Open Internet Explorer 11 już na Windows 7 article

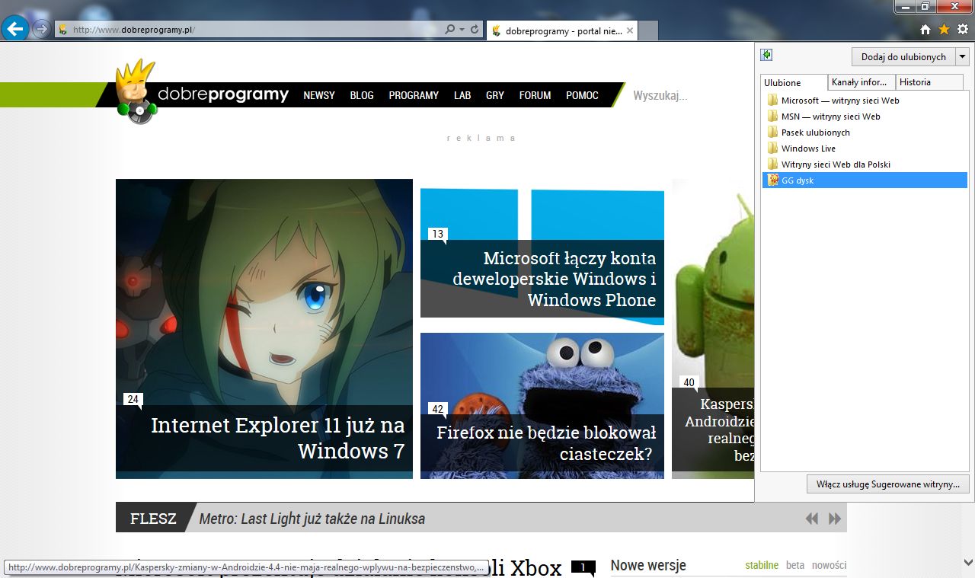[x=264, y=329]
